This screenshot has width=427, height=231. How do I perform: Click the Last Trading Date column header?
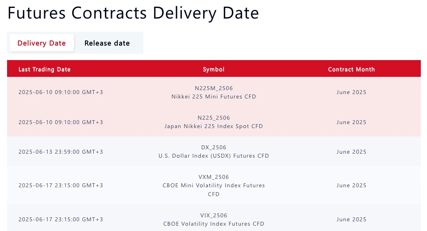click(x=44, y=69)
